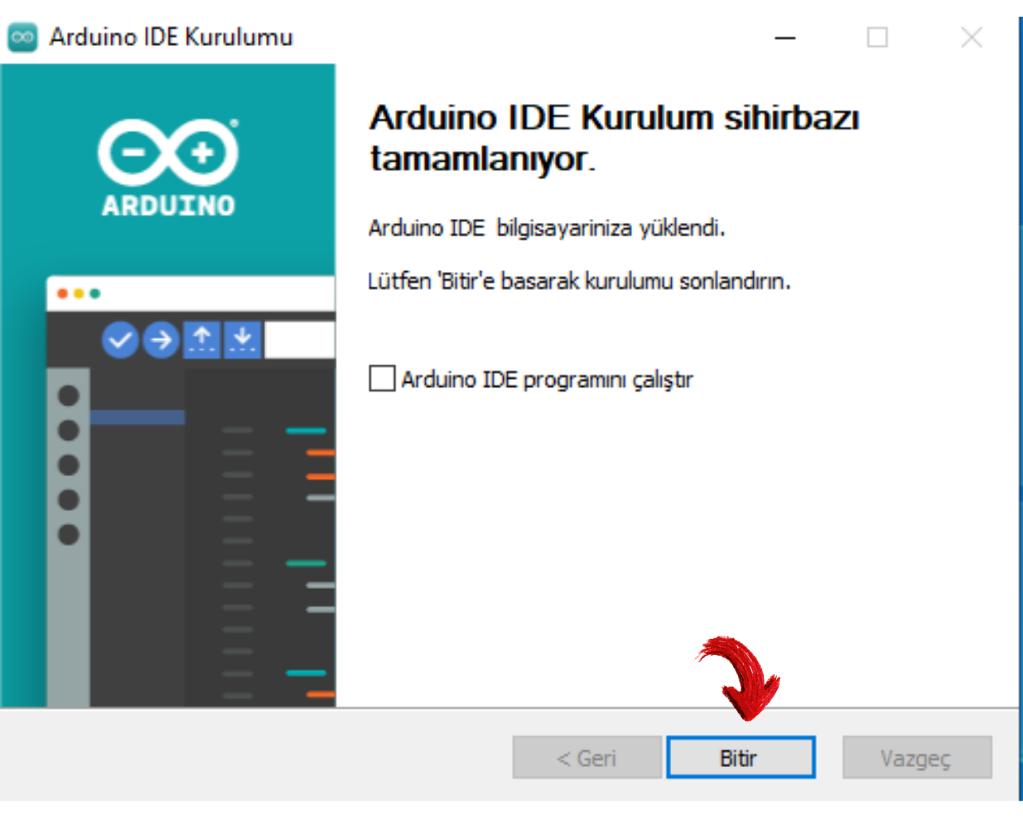The image size is (1023, 818).
Task: Click the red dot in the illustrated window
Action: click(62, 294)
